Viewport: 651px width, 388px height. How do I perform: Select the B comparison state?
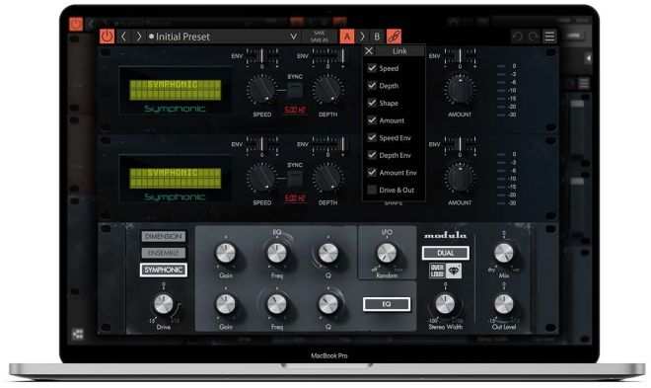377,37
